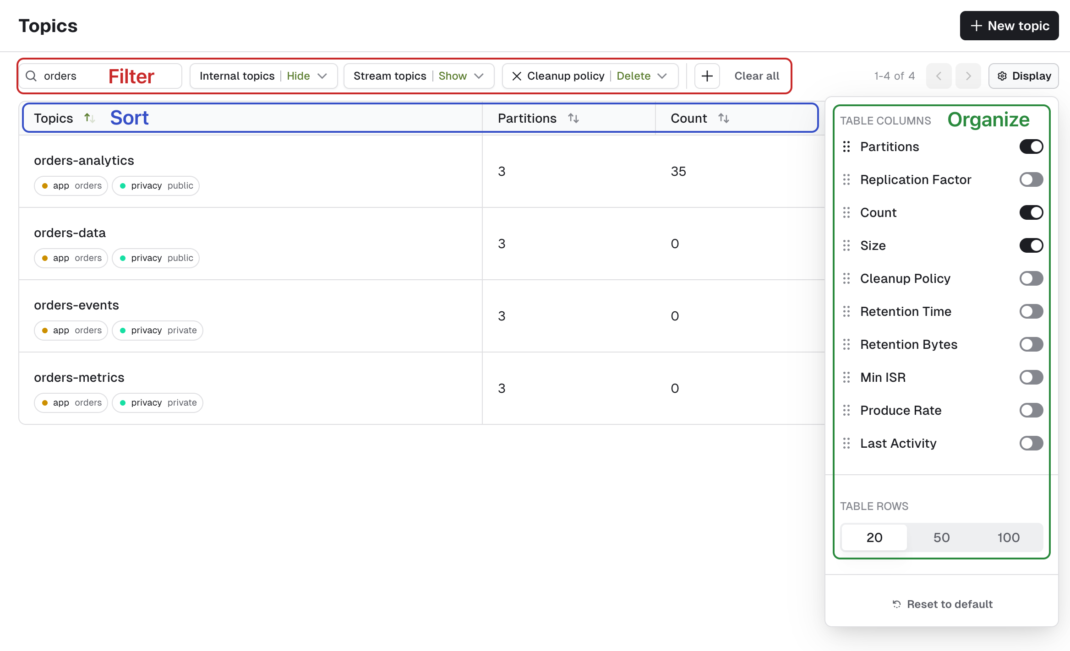Click app orders tag on orders-data
Screen dimensions: 1070x651
[71, 258]
